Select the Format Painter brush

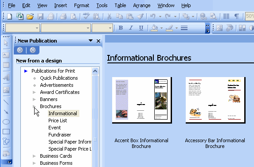coord(140,16)
